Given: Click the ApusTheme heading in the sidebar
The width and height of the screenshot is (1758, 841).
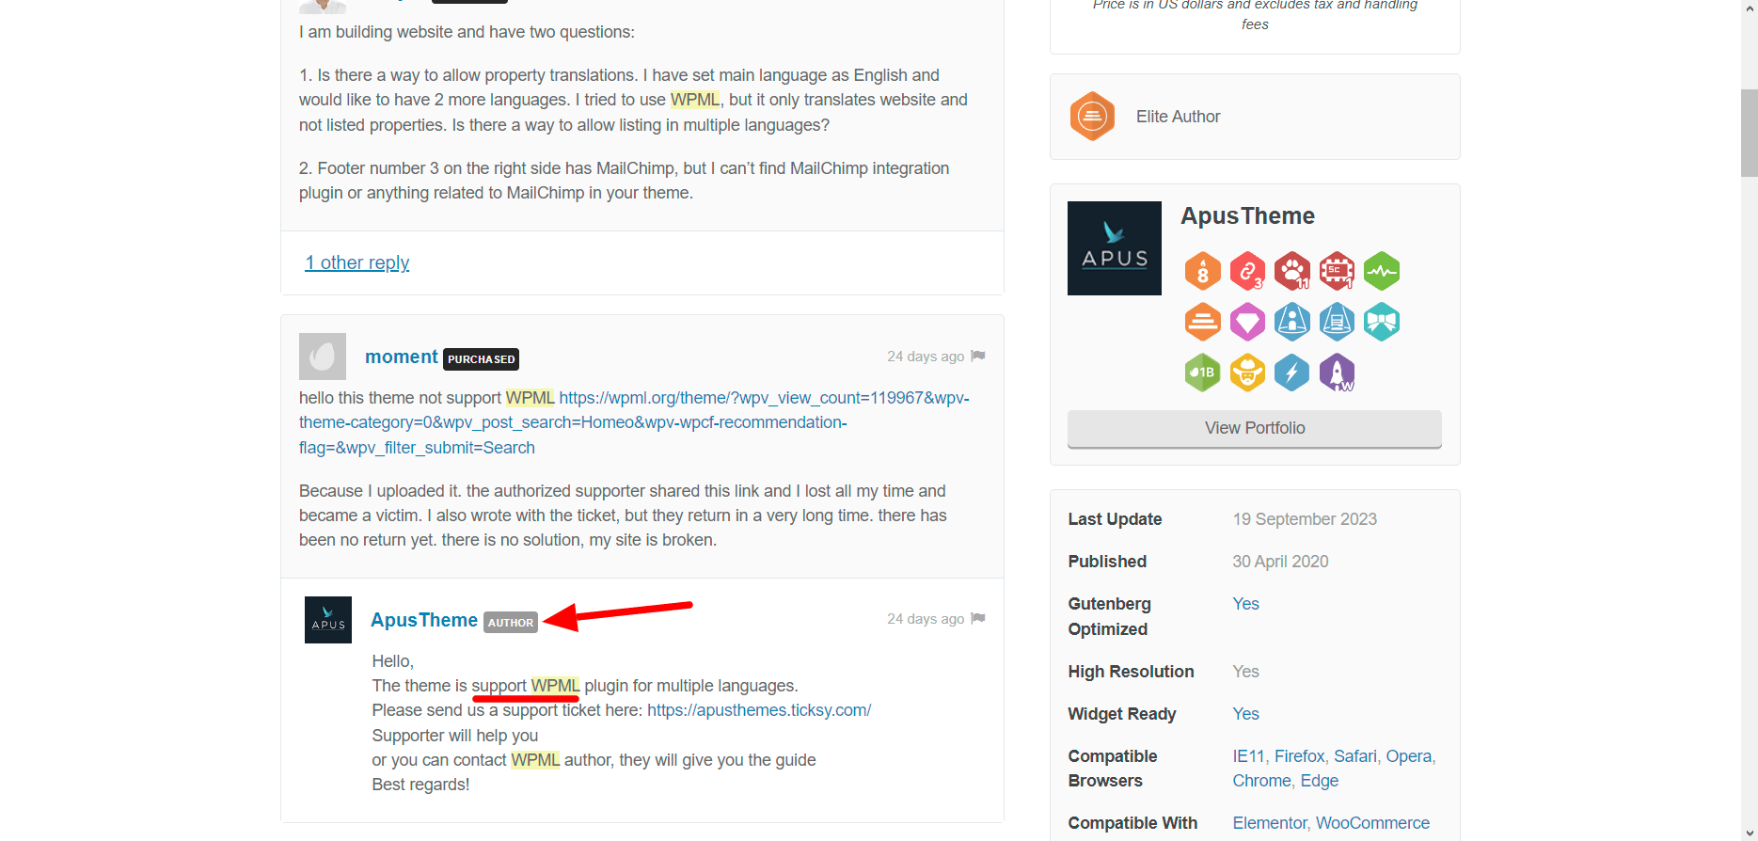Looking at the screenshot, I should point(1247,215).
